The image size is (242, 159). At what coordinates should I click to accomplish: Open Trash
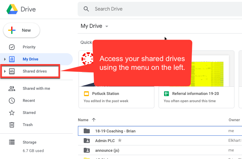click(28, 125)
